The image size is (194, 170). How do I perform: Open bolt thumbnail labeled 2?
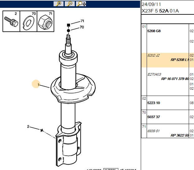click(11, 21)
